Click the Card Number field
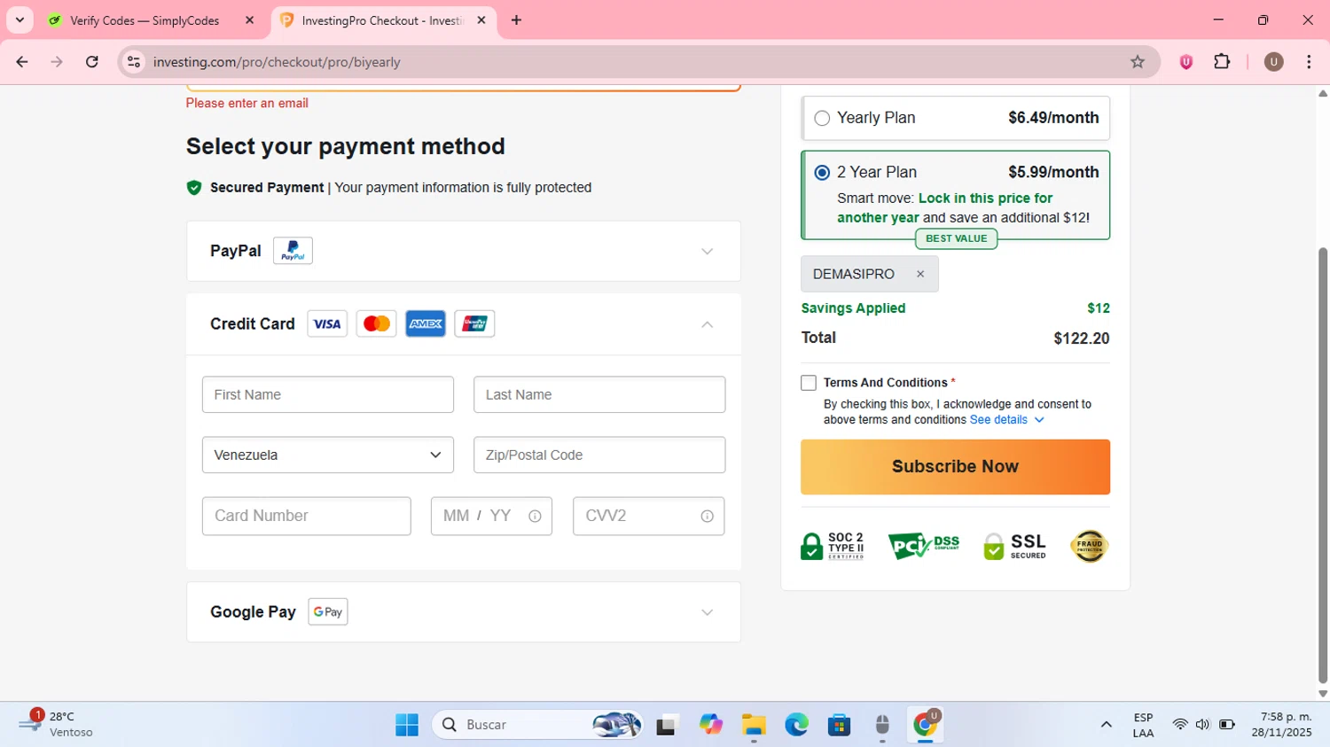 coord(307,516)
